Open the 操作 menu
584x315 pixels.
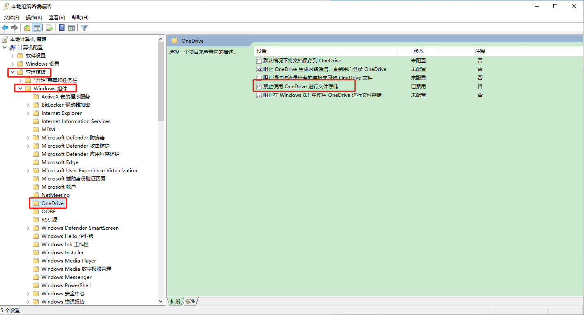(34, 18)
